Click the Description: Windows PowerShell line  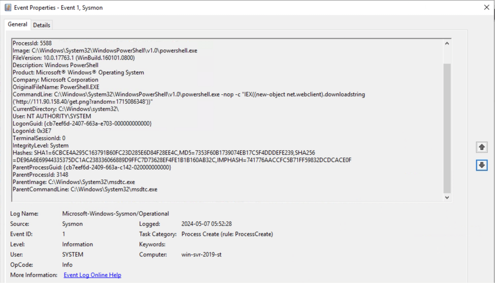[56, 65]
